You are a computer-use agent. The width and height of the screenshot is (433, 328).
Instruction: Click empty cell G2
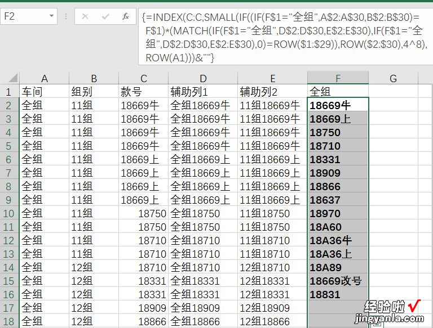click(x=393, y=105)
